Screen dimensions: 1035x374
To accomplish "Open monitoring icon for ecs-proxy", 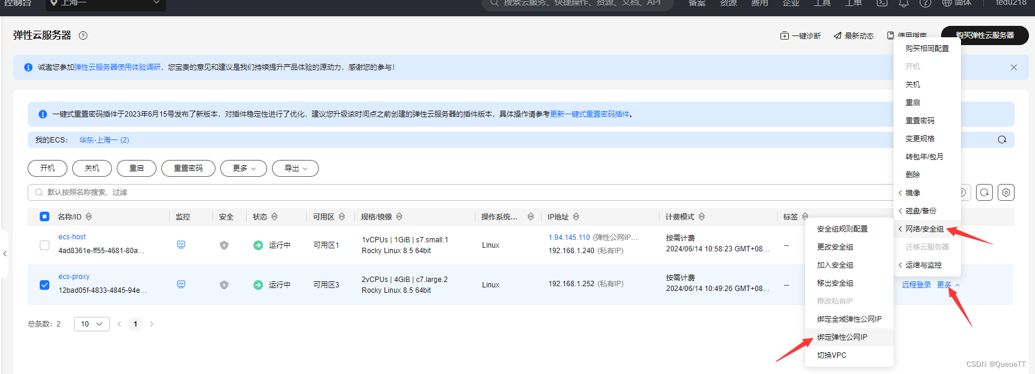I will coord(181,284).
